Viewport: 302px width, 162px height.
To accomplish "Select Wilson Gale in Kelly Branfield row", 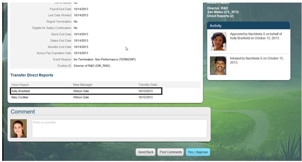I will (81, 91).
